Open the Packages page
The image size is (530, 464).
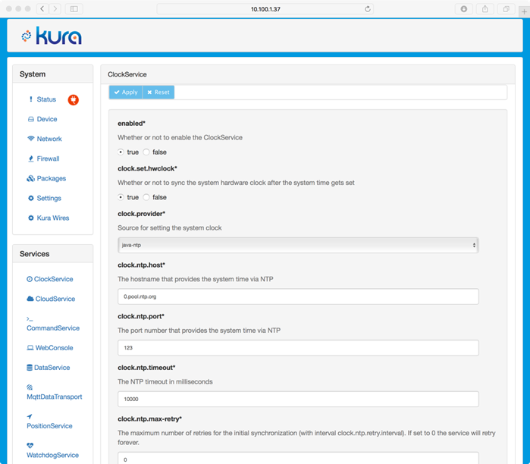(52, 178)
